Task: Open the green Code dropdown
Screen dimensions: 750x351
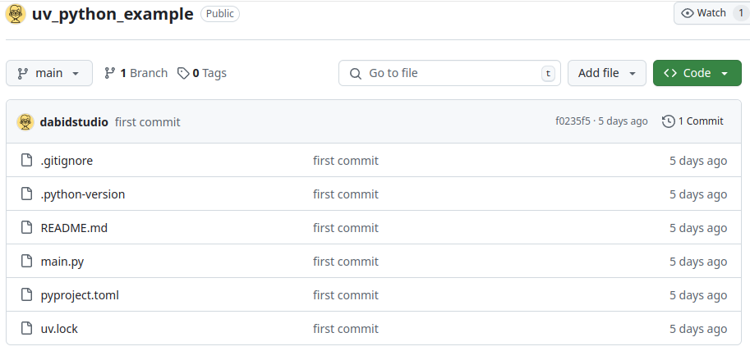Action: tap(697, 73)
